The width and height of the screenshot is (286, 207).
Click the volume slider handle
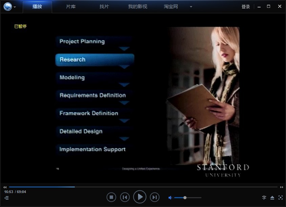pyautogui.click(x=185, y=197)
